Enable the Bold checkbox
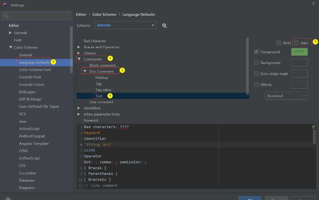The height and width of the screenshot is (200, 319). pos(279,43)
